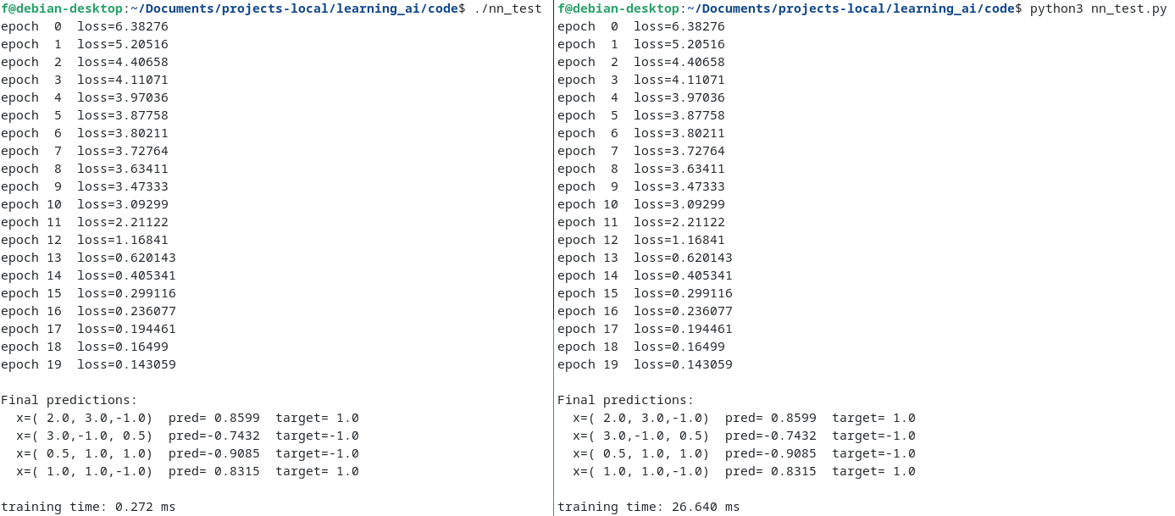The width and height of the screenshot is (1175, 516).
Task: Click epoch 5 loss=3.87758 in python3 output
Action: click(x=641, y=115)
